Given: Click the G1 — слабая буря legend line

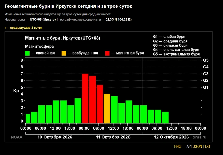Looking at the screenshot, I should pyautogui.click(x=169, y=37).
